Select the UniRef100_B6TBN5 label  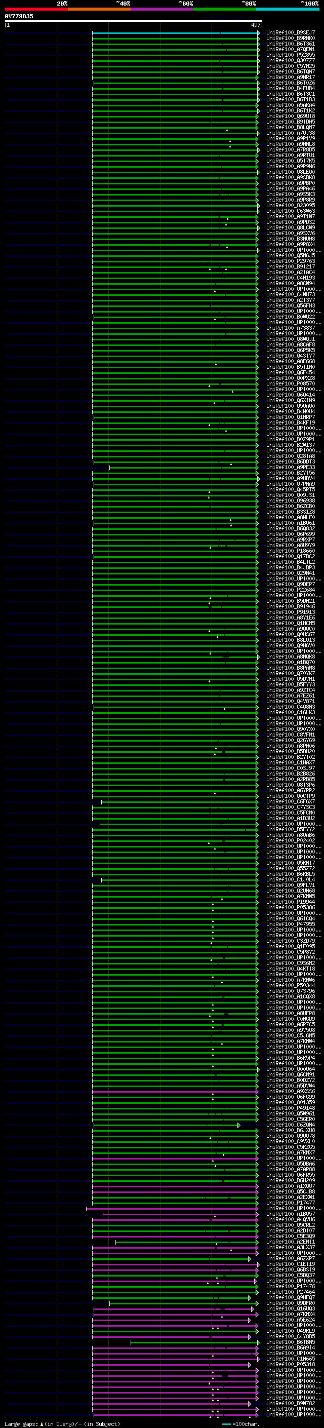(291, 1342)
